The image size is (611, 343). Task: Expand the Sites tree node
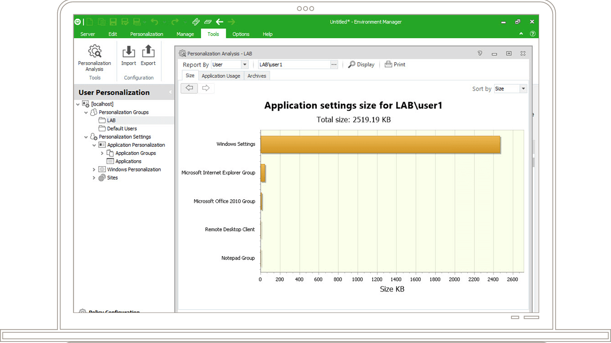tap(94, 178)
